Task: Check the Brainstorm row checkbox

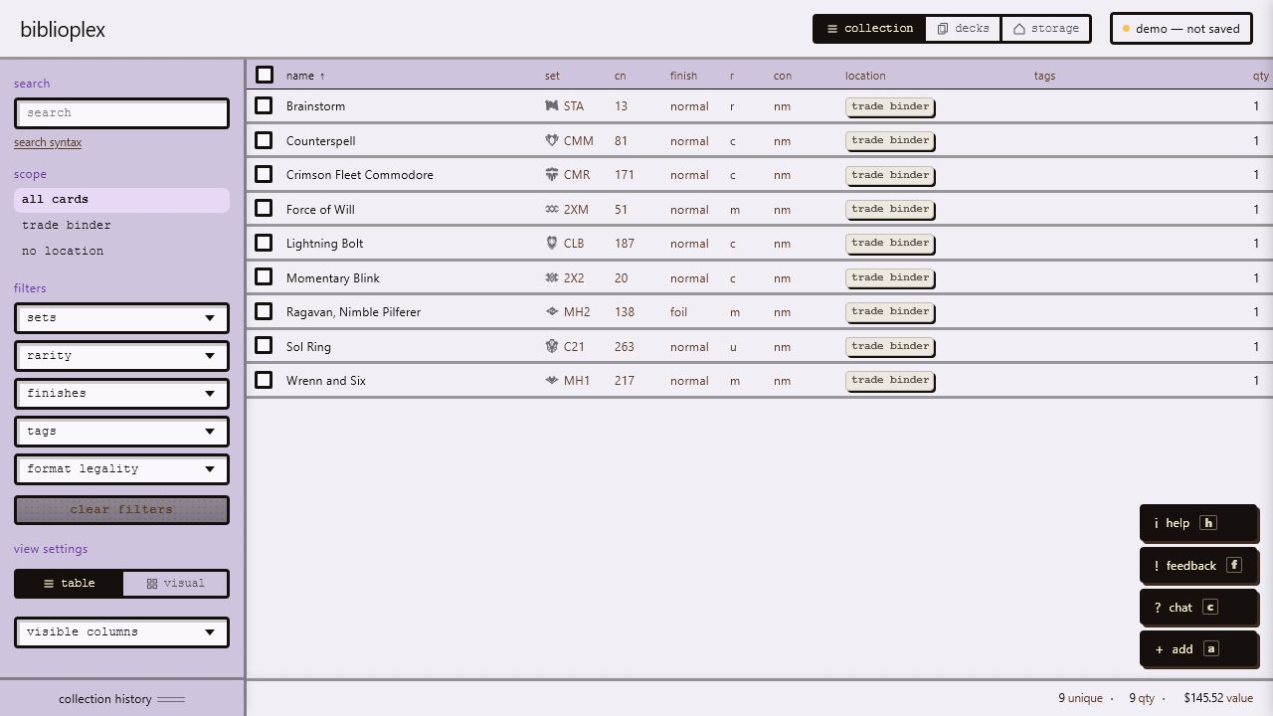Action: click(x=264, y=105)
